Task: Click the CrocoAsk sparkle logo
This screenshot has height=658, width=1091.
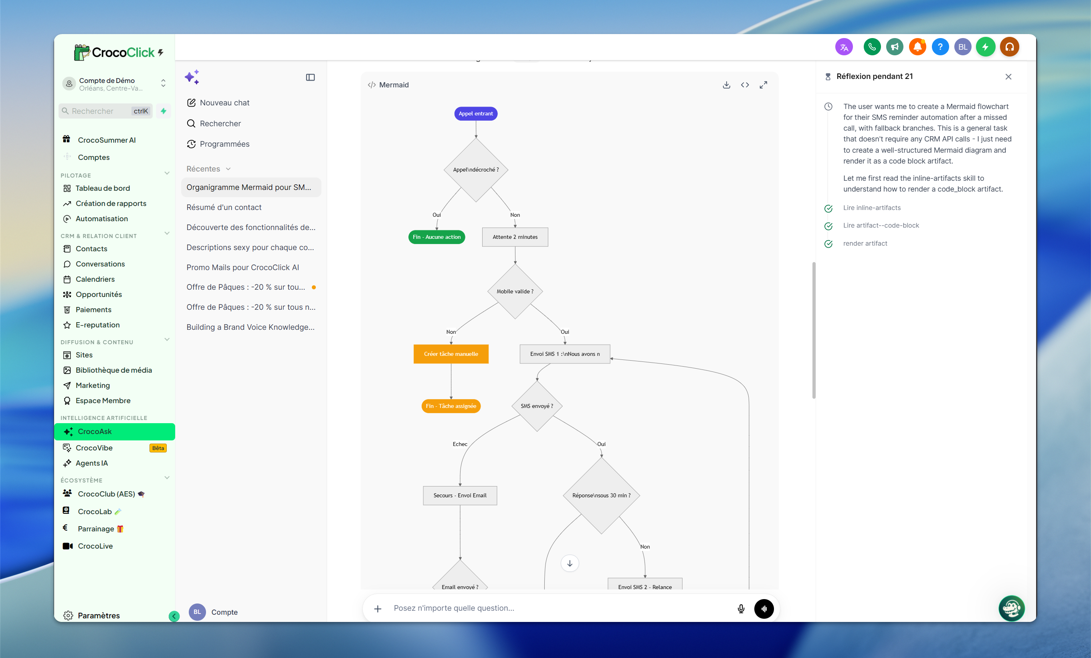Action: (192, 77)
